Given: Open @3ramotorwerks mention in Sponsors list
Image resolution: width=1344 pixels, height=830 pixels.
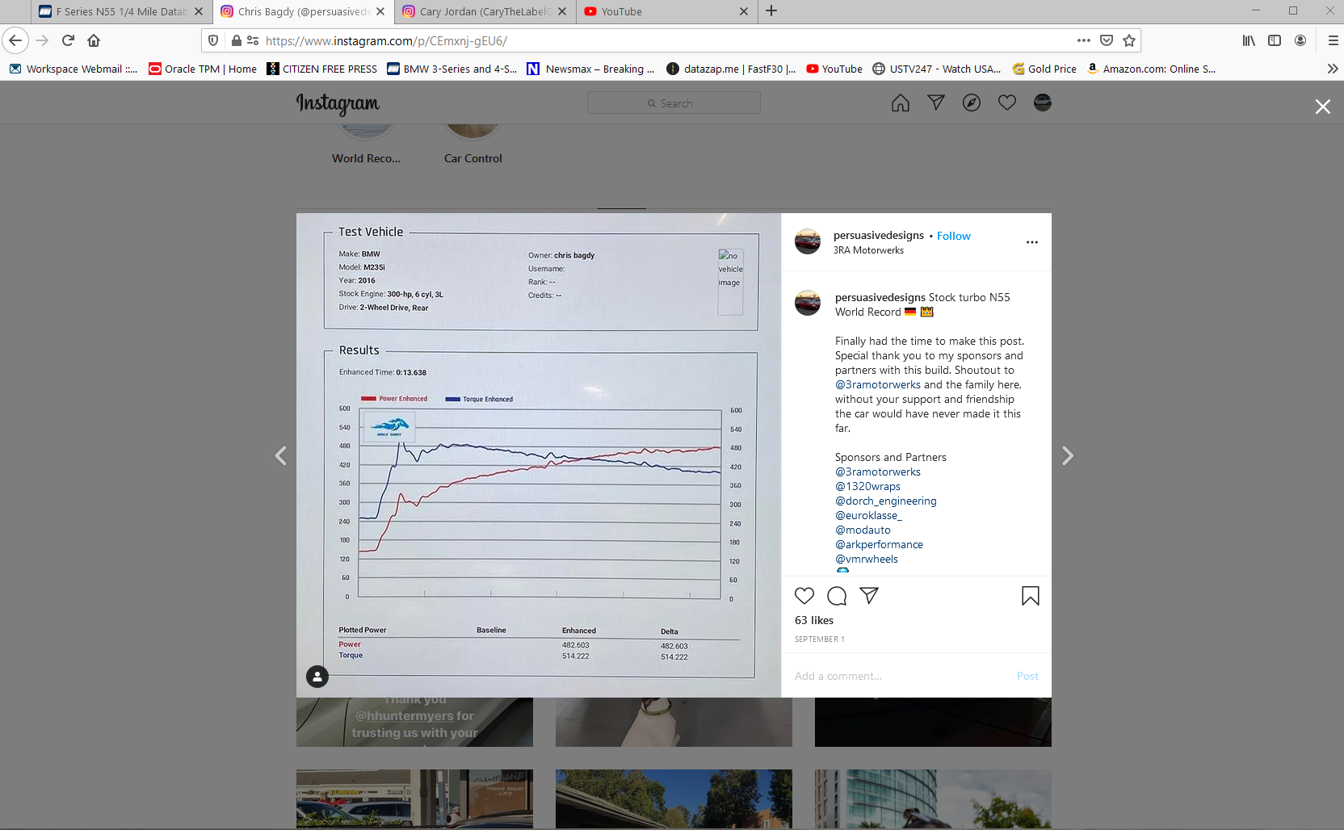Looking at the screenshot, I should pyautogui.click(x=878, y=472).
